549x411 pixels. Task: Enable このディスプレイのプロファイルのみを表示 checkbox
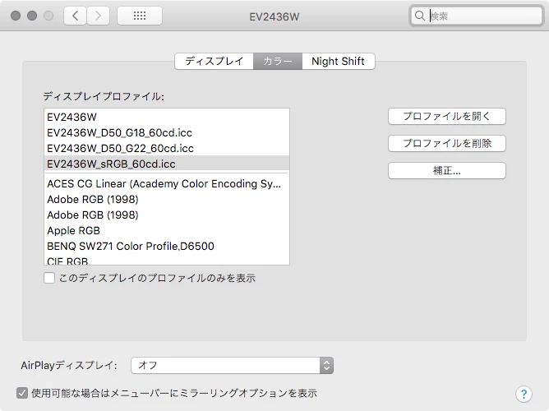tap(49, 278)
